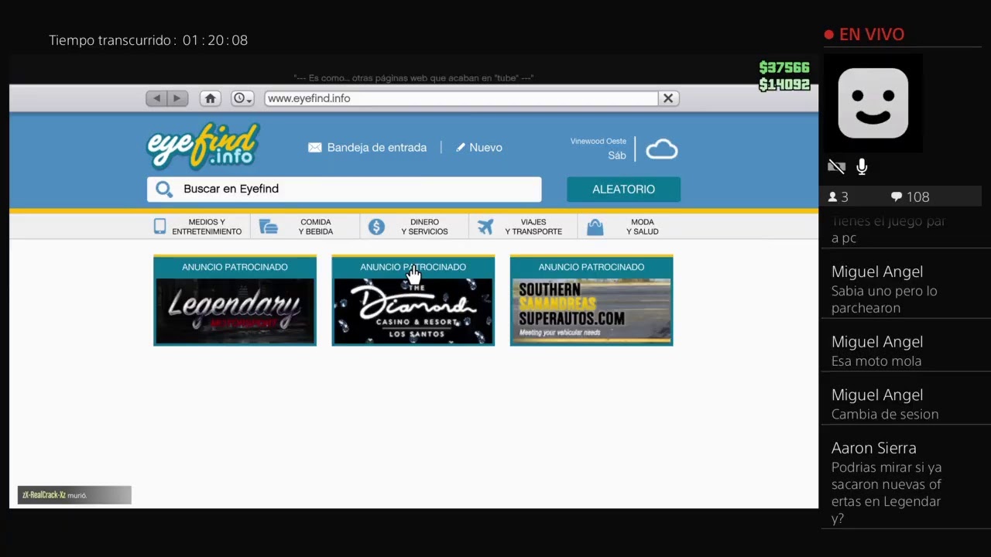Open the browser home page icon

pyautogui.click(x=210, y=98)
